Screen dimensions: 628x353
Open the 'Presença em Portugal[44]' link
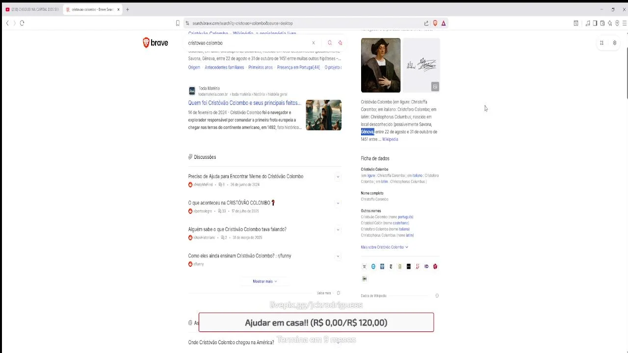point(298,67)
